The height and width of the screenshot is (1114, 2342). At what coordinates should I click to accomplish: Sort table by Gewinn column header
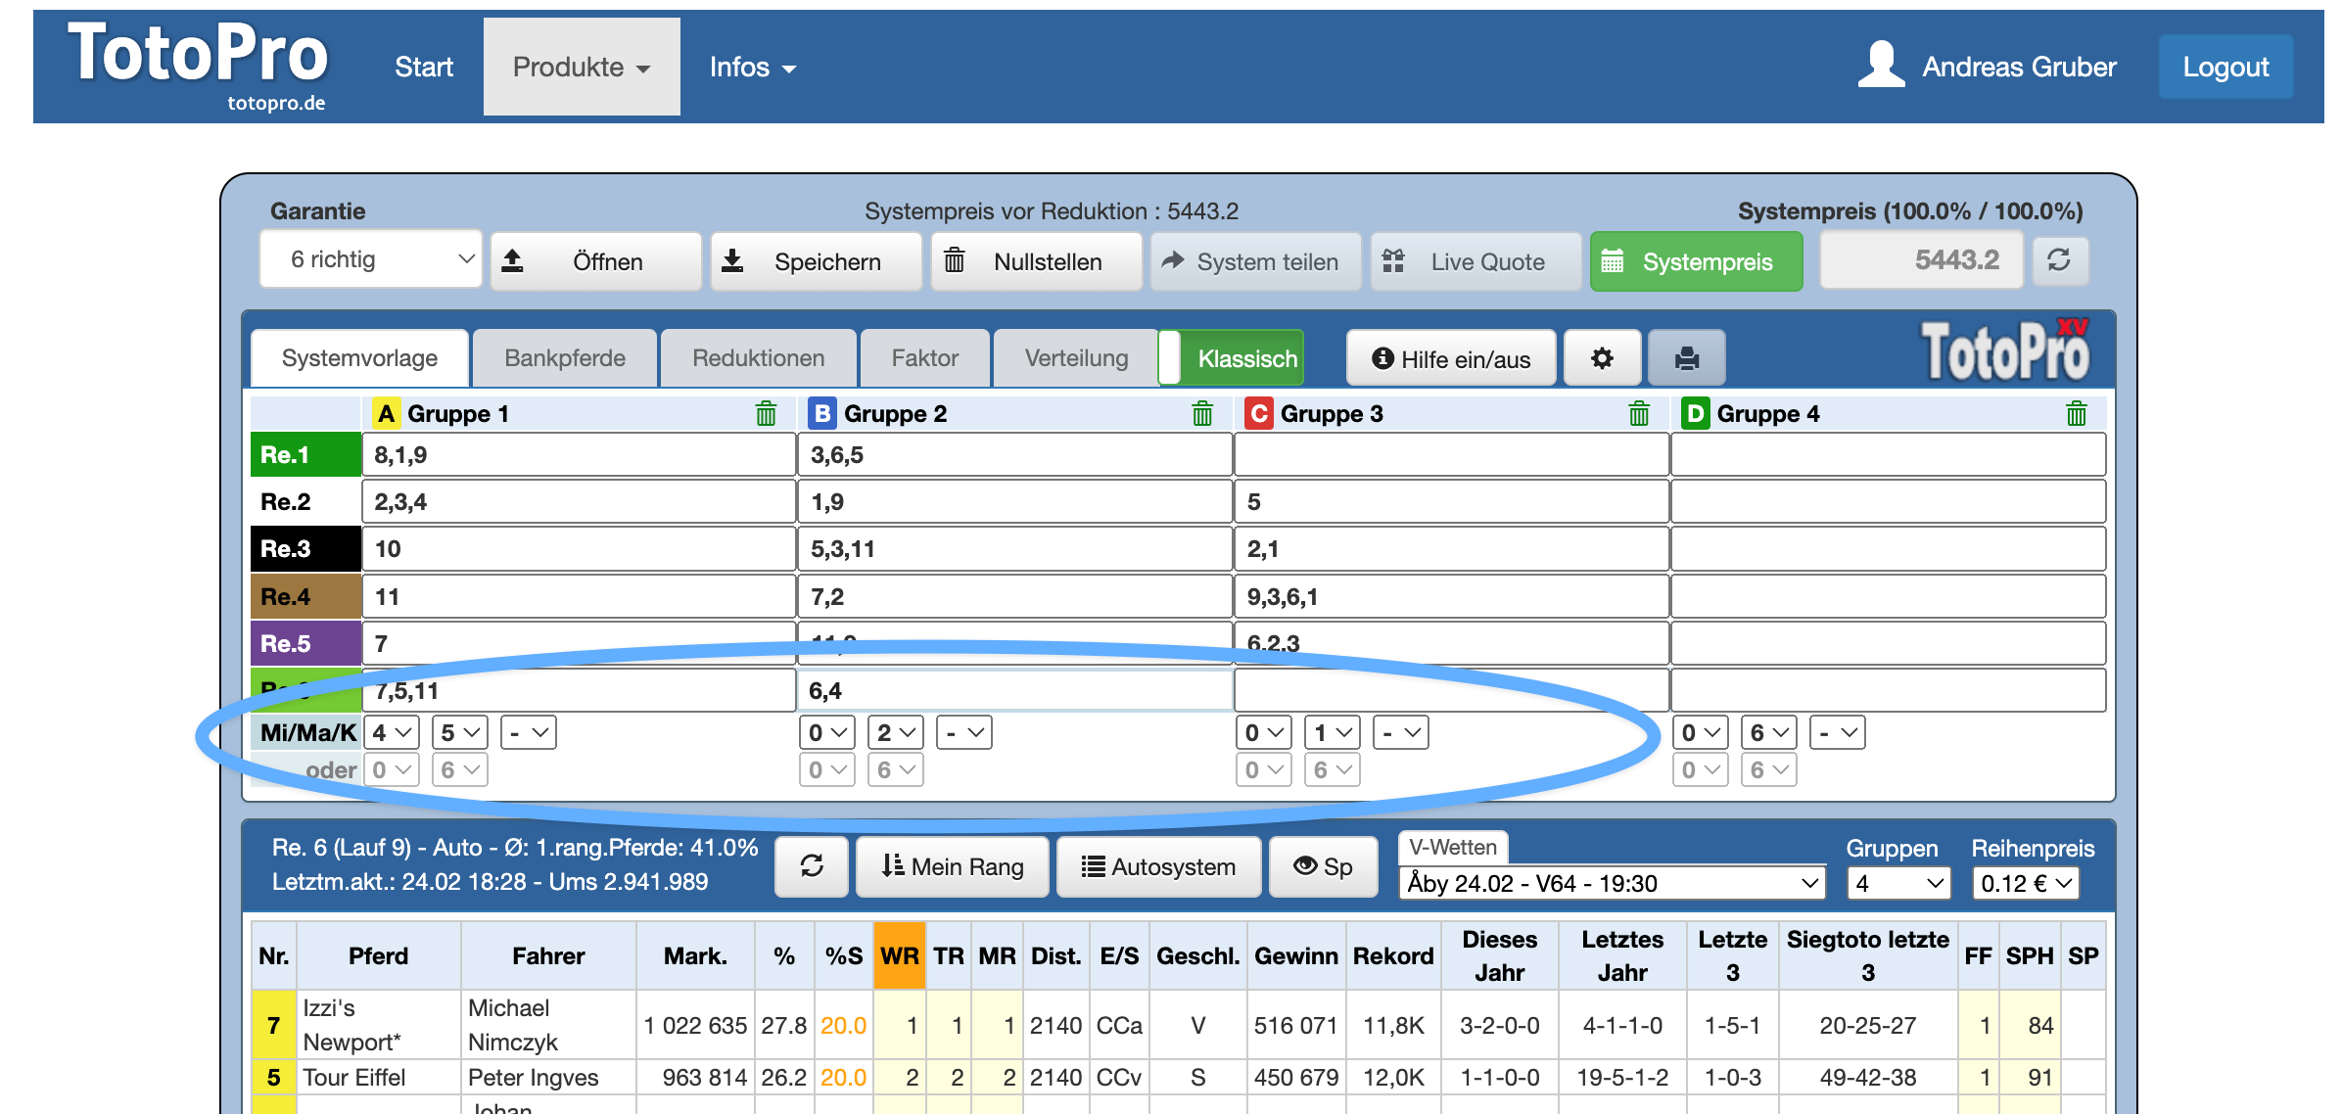pos(1295,955)
